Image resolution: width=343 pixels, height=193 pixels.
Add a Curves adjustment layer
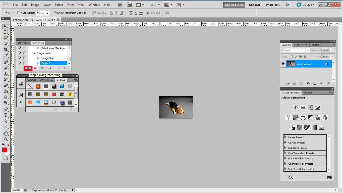[310, 107]
